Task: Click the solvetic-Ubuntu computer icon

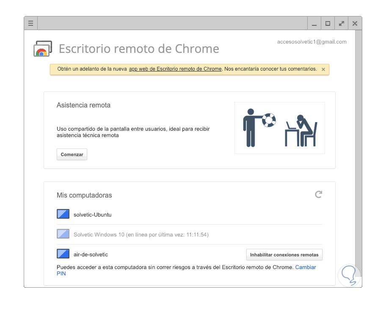Action: [63, 214]
